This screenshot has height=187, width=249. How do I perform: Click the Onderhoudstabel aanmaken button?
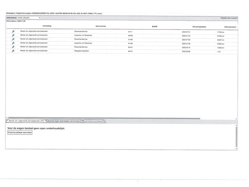pyautogui.click(x=20, y=132)
